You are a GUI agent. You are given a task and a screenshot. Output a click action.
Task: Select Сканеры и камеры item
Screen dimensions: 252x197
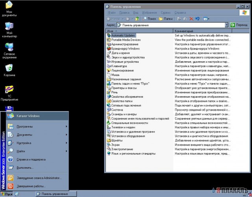122,114
